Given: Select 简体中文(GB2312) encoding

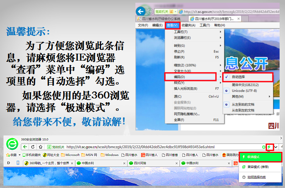Looking at the screenshot, I should (x=248, y=85).
